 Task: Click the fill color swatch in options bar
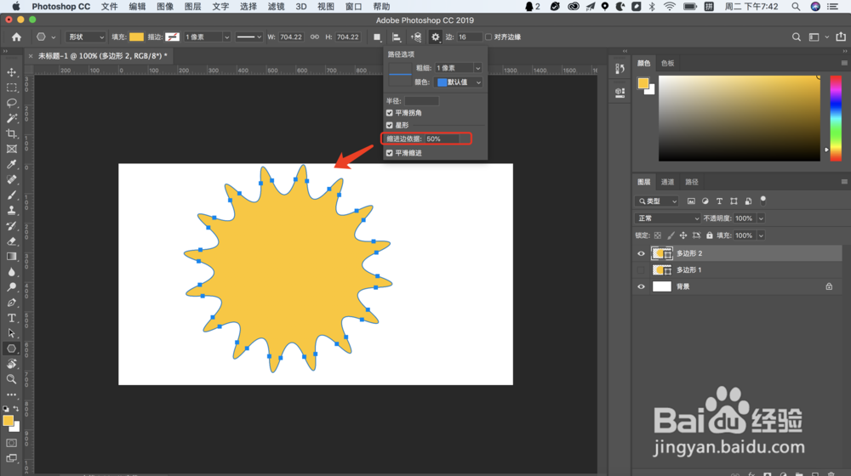tap(137, 37)
